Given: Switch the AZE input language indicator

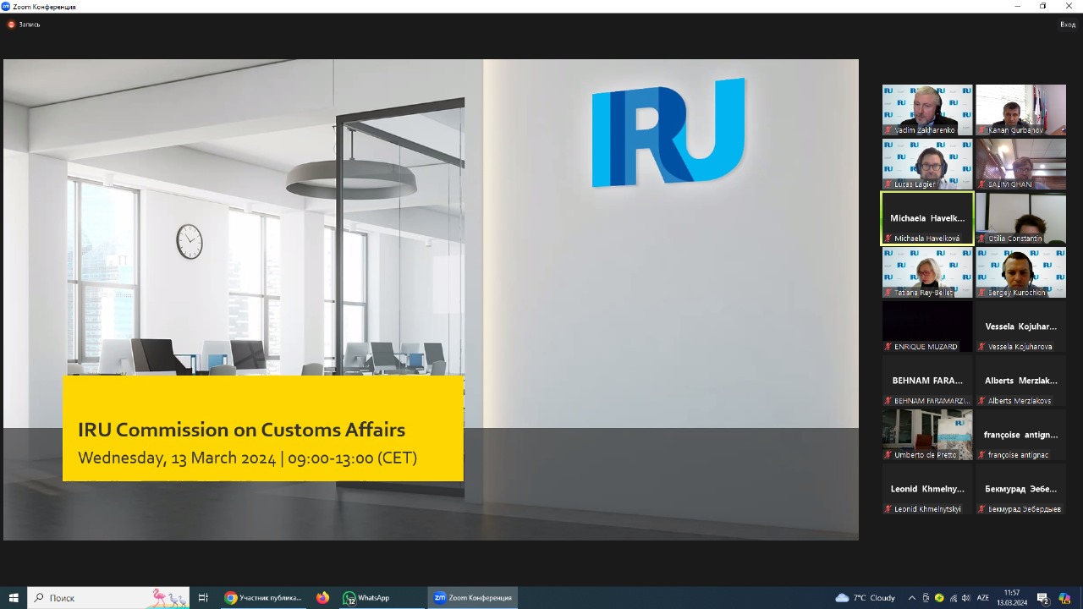Looking at the screenshot, I should pos(983,598).
